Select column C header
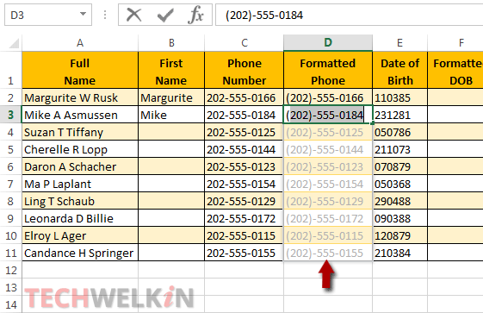The width and height of the screenshot is (483, 313). click(x=244, y=42)
